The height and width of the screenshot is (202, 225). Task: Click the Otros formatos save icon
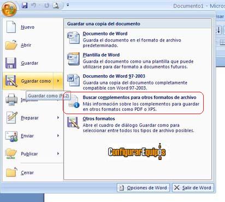(x=73, y=123)
